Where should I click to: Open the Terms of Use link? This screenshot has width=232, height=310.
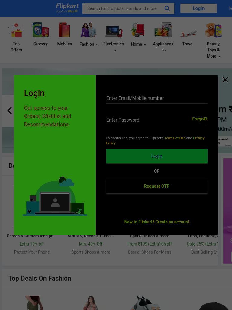pyautogui.click(x=175, y=138)
